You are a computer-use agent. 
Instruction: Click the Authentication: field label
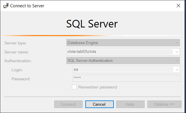[18, 61]
